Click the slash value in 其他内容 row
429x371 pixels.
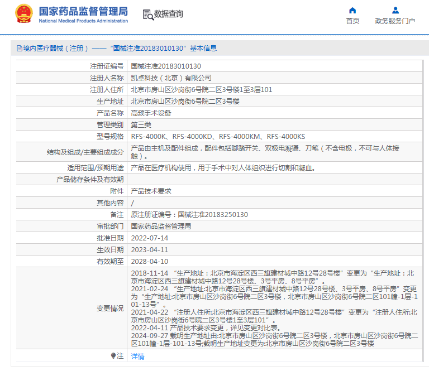coord(132,203)
